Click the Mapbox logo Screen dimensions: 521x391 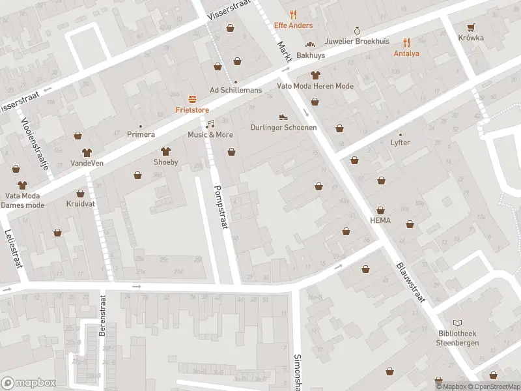pyautogui.click(x=28, y=383)
